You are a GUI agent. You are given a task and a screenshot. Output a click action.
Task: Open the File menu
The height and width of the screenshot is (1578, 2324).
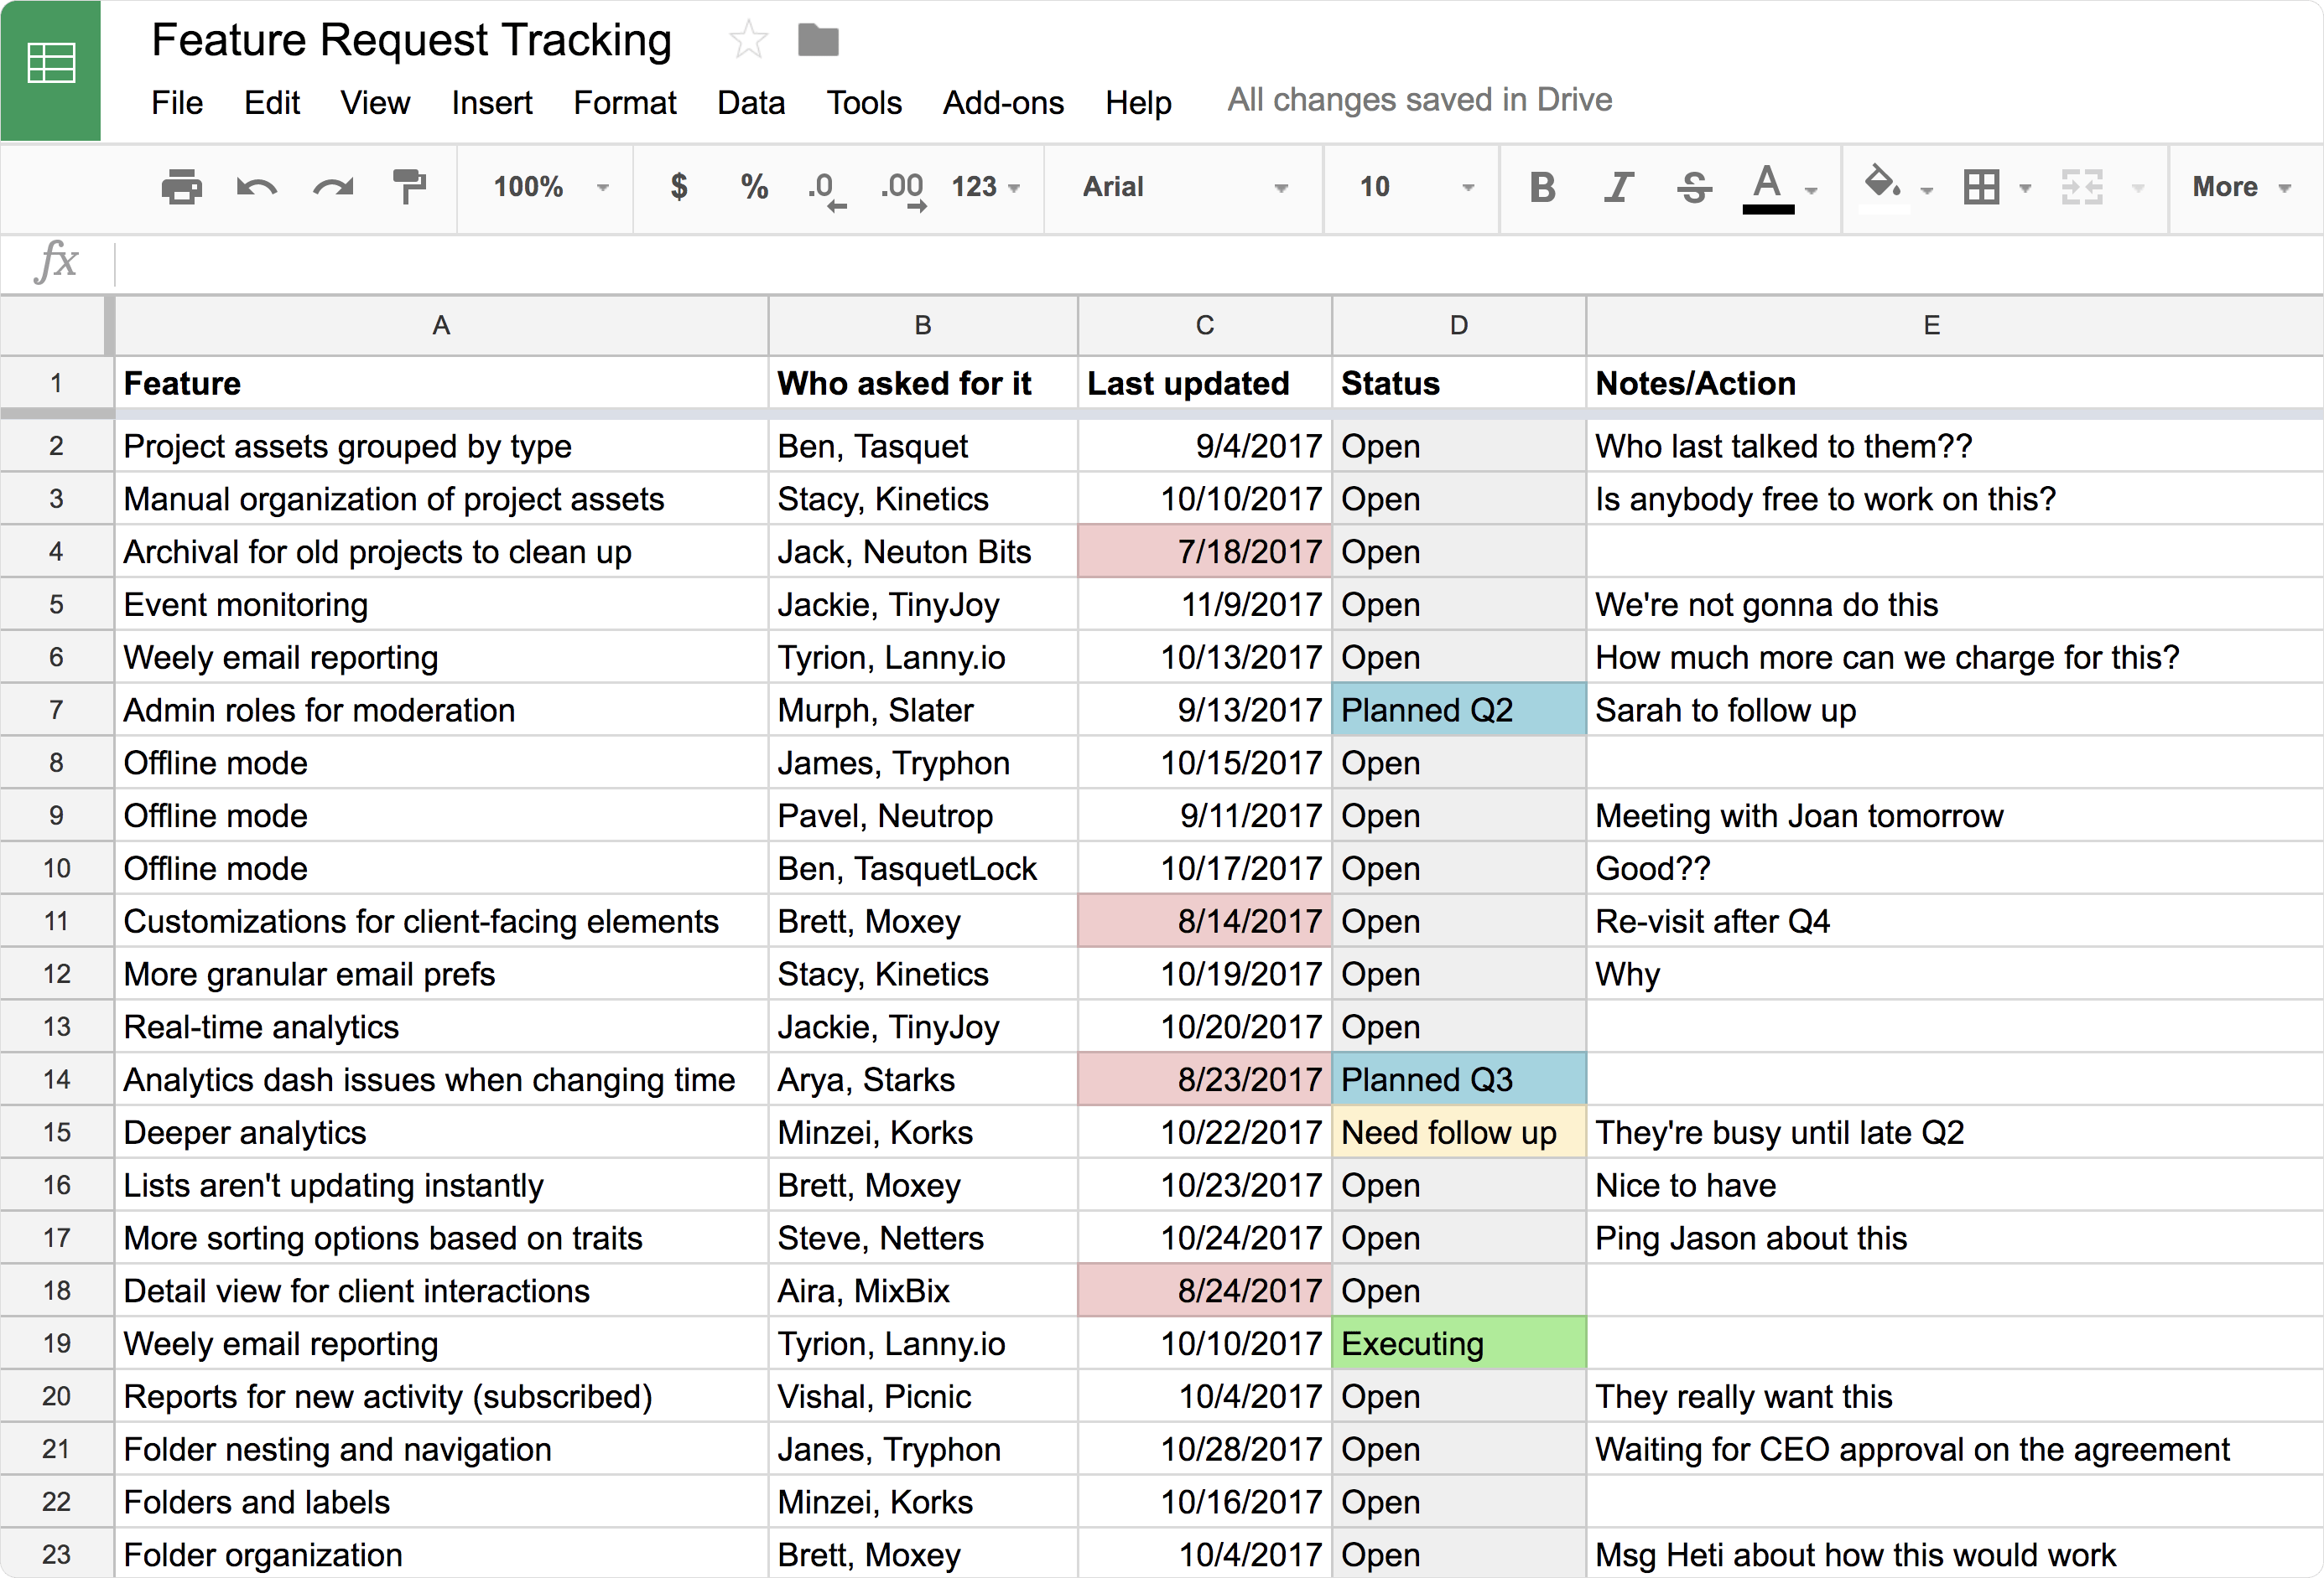click(177, 103)
